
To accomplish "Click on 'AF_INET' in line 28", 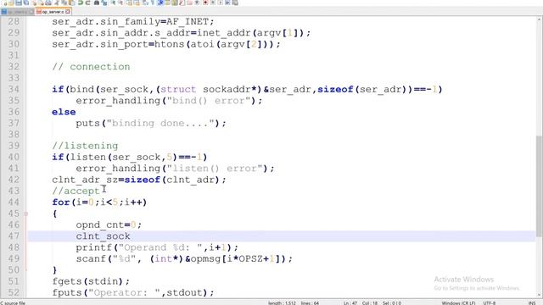I will pyautogui.click(x=188, y=21).
